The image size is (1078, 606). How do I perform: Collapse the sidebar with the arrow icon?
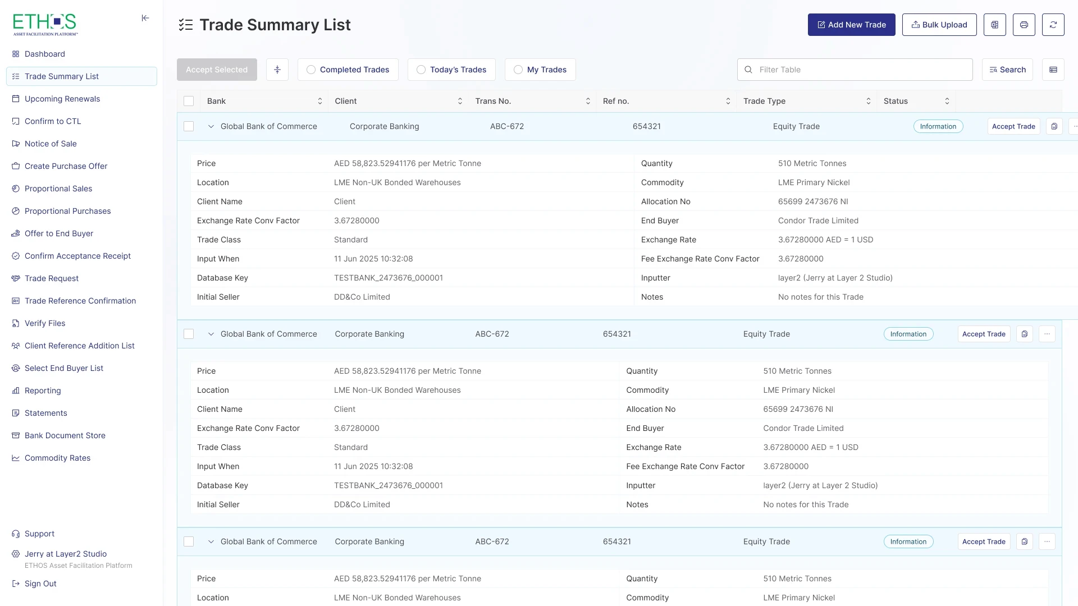[145, 18]
